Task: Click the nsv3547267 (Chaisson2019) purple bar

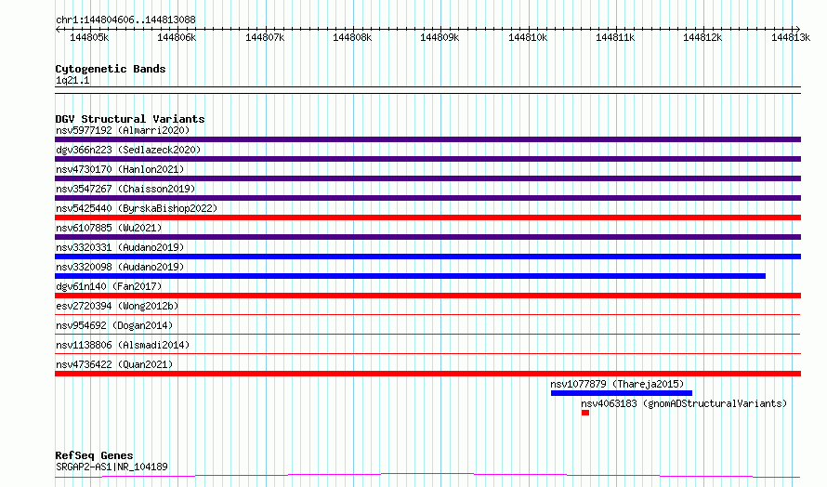Action: (x=427, y=198)
